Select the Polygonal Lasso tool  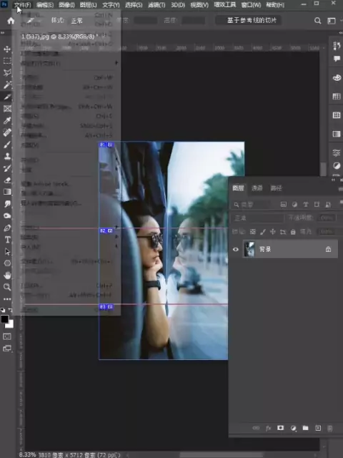click(7, 72)
